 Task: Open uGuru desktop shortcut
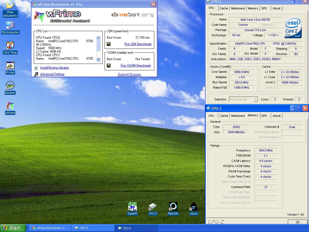[193, 209]
